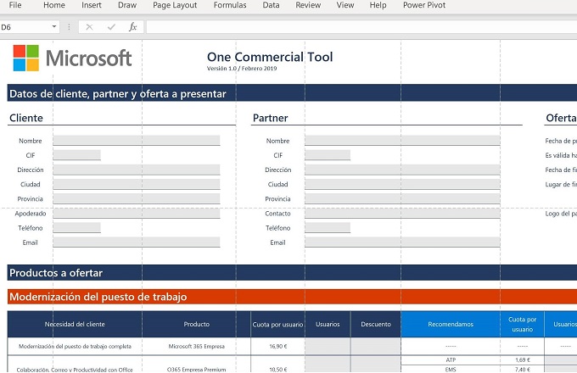Select Usuarios cell for Microsoft 365 Empresa
Image resolution: width=577 pixels, height=373 pixels.
(328, 346)
